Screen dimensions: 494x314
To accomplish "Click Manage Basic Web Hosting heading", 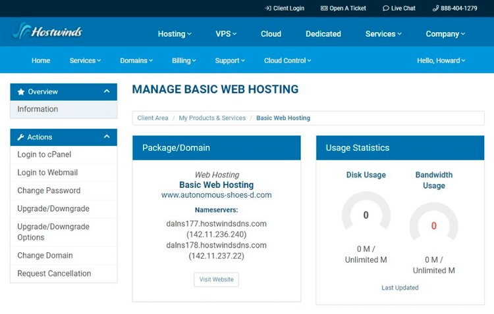I will (215, 89).
